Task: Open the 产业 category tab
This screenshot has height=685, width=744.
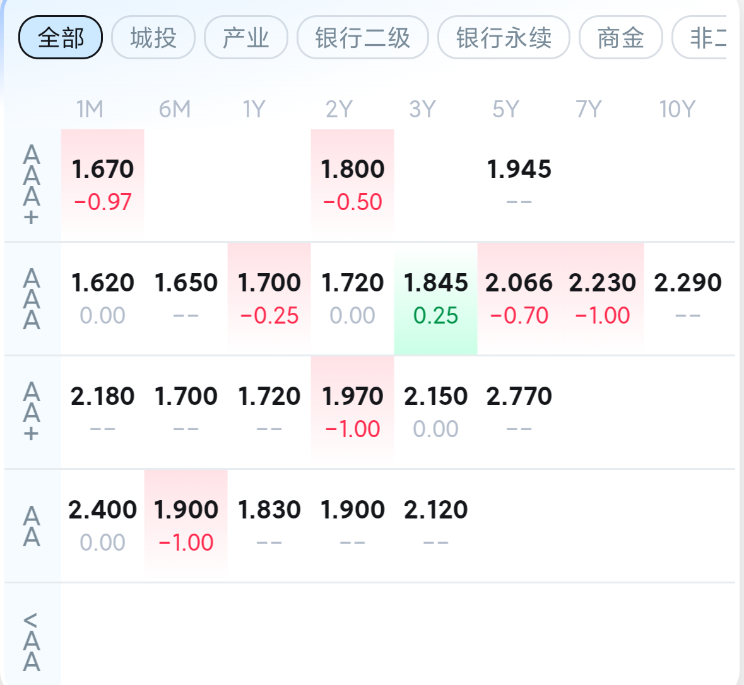Action: [x=246, y=38]
